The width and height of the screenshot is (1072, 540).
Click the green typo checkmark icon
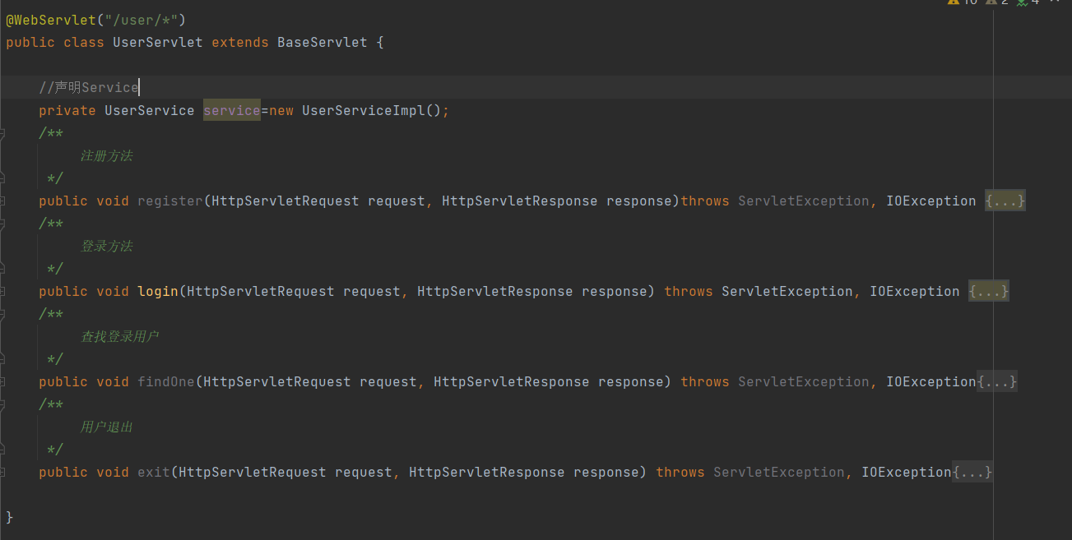click(x=1021, y=2)
